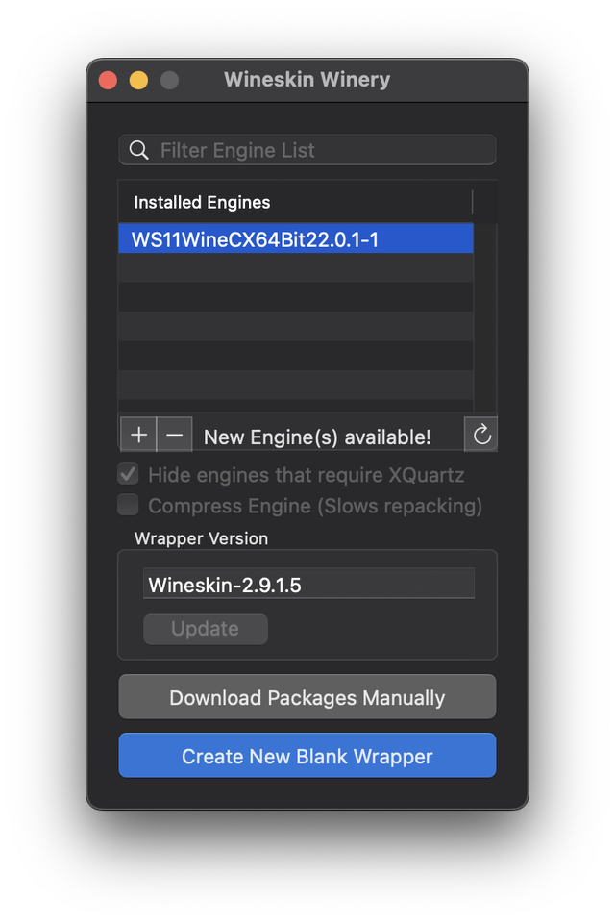Open Download Packages Manually
This screenshot has width=615, height=924.
coord(307,697)
